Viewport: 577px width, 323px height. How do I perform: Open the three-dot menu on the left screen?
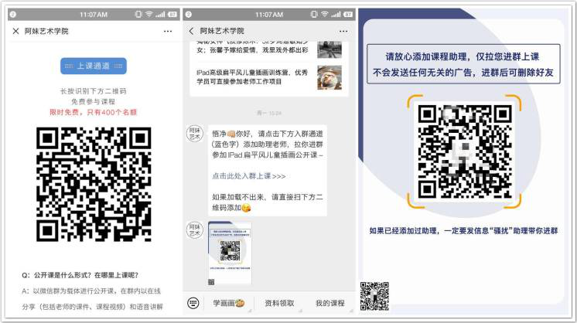(168, 31)
